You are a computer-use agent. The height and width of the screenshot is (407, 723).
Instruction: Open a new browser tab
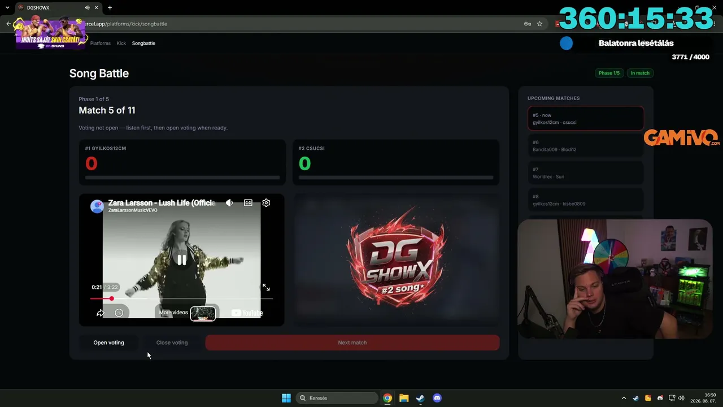[110, 8]
